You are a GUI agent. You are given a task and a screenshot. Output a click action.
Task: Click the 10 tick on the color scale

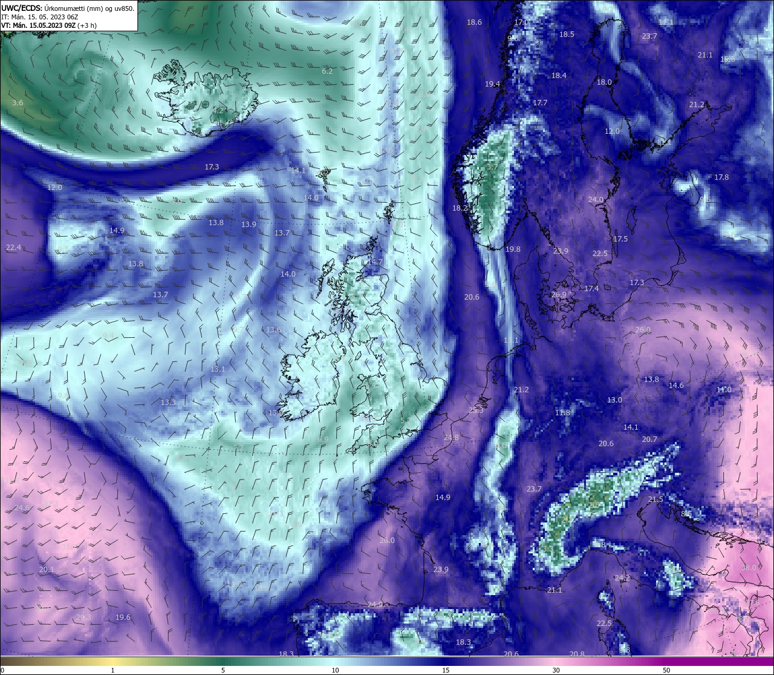(x=334, y=670)
